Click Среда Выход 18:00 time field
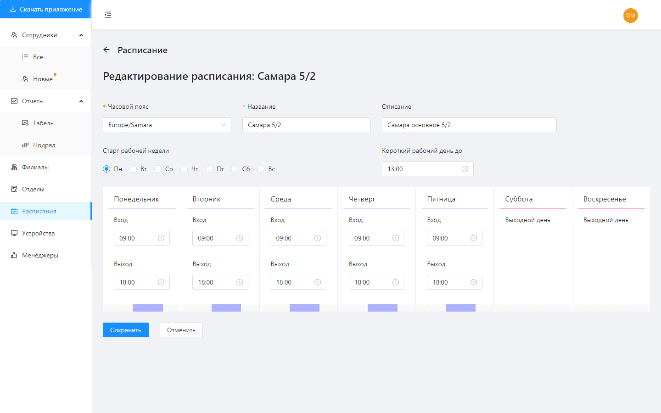The height and width of the screenshot is (413, 661). pyautogui.click(x=298, y=282)
